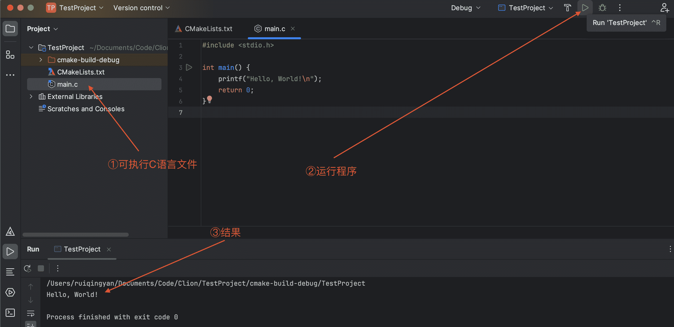This screenshot has width=674, height=327.
Task: Run 'TestProject' with the play button
Action: point(585,8)
